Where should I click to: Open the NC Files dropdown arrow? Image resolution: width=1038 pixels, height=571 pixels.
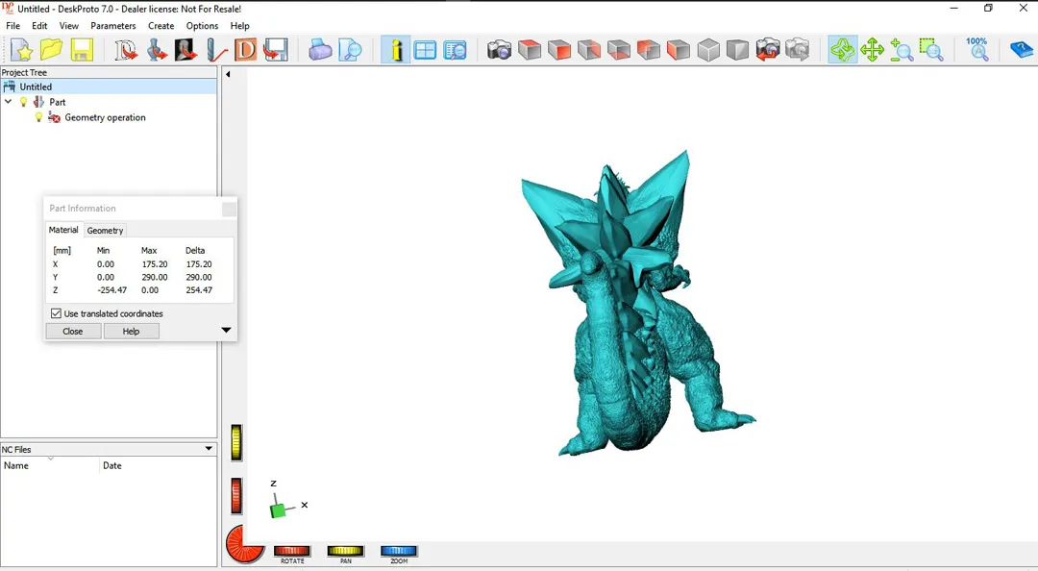(x=209, y=449)
